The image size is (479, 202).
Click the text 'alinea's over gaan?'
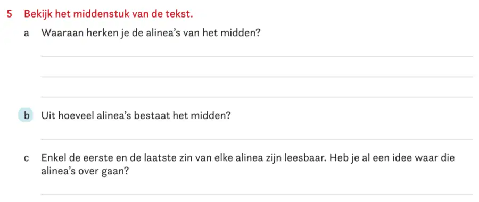[x=84, y=172]
